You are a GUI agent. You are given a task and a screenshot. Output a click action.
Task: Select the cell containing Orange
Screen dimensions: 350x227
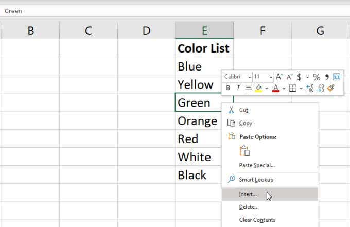pos(197,121)
